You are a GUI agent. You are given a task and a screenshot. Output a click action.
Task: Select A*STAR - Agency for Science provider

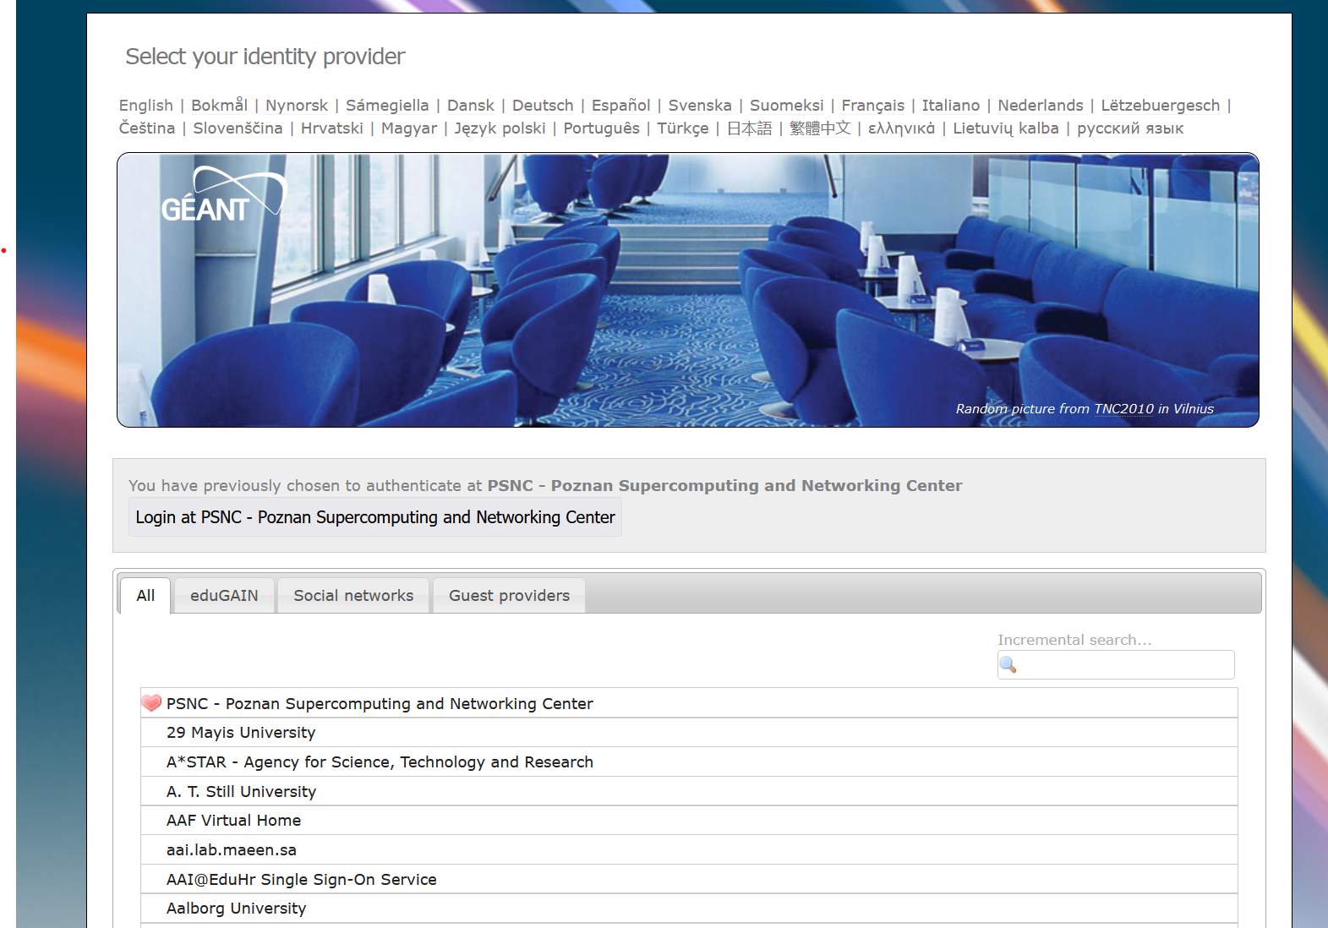[689, 762]
